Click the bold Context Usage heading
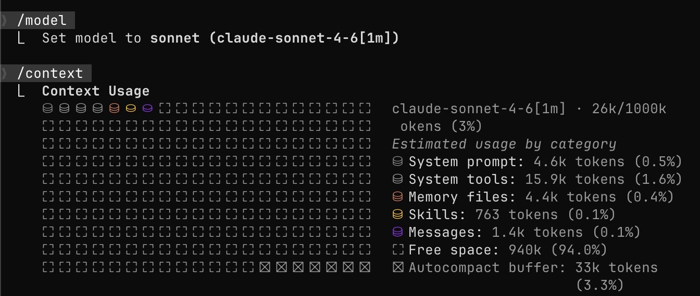 point(96,91)
